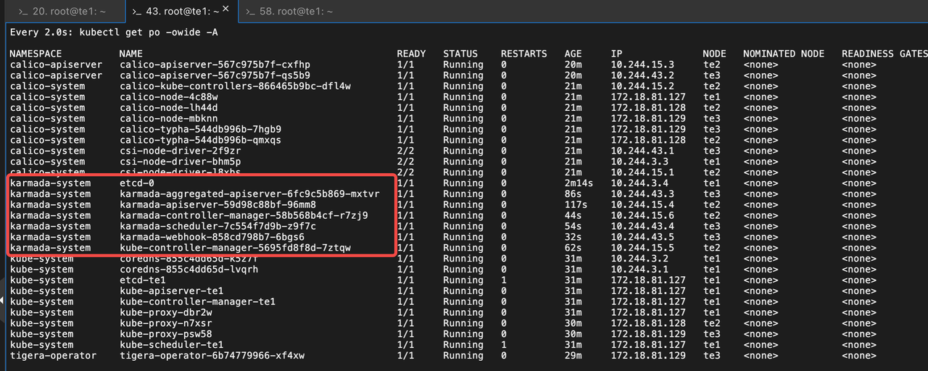Click restart count 1 in etcd-te1 row
This screenshot has height=371, width=928.
pos(504,280)
